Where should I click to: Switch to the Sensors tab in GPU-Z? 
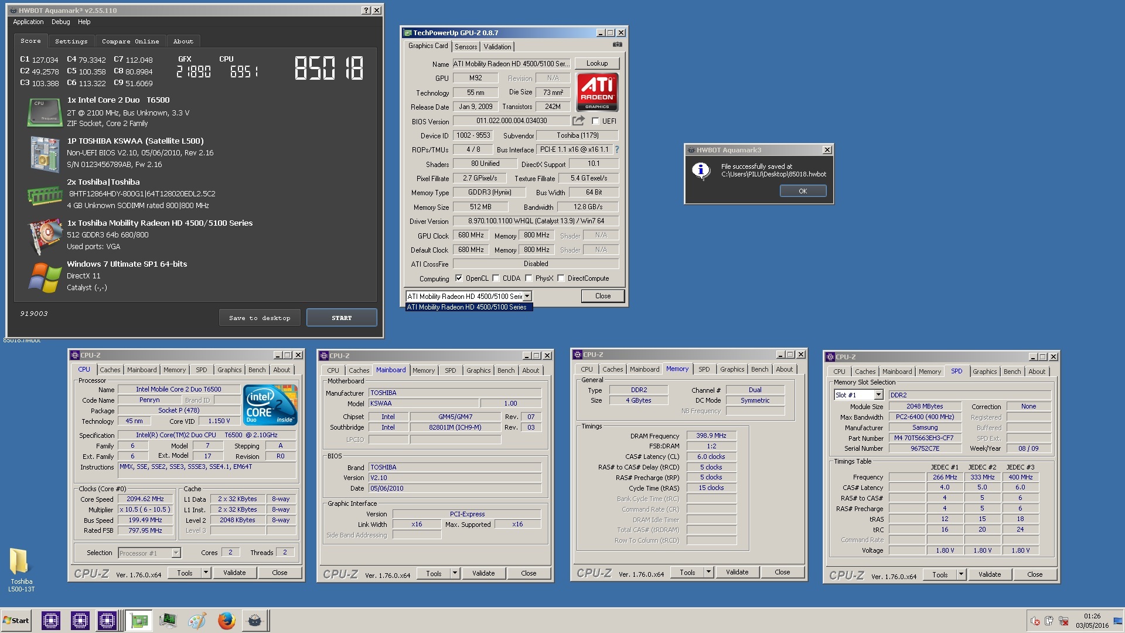tap(466, 47)
